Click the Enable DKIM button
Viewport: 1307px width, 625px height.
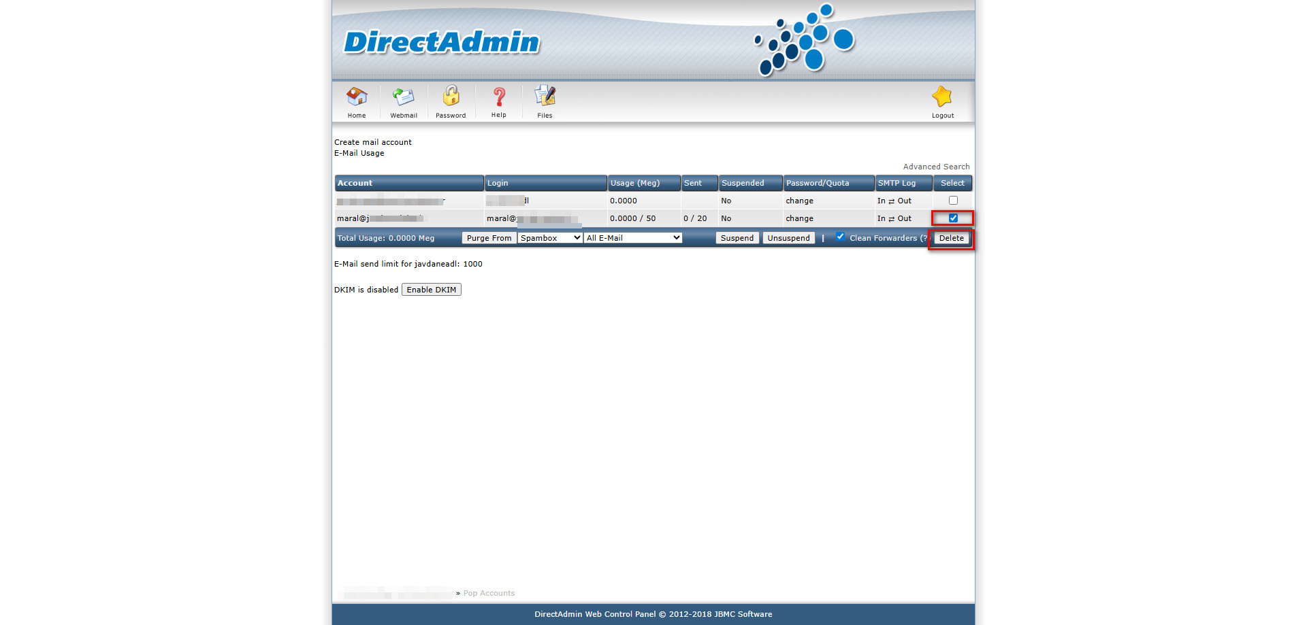click(x=432, y=290)
